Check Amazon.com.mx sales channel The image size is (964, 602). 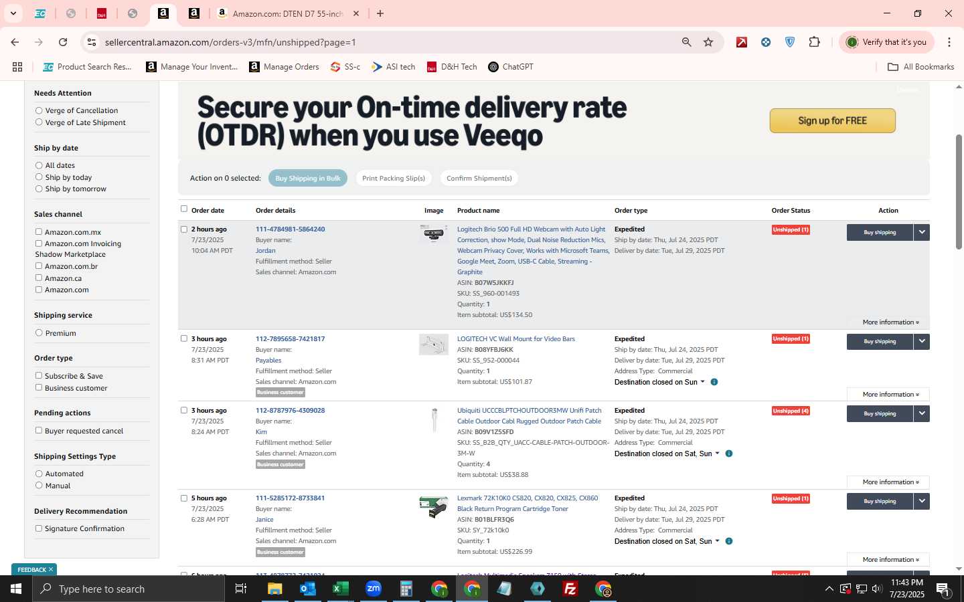tap(39, 231)
